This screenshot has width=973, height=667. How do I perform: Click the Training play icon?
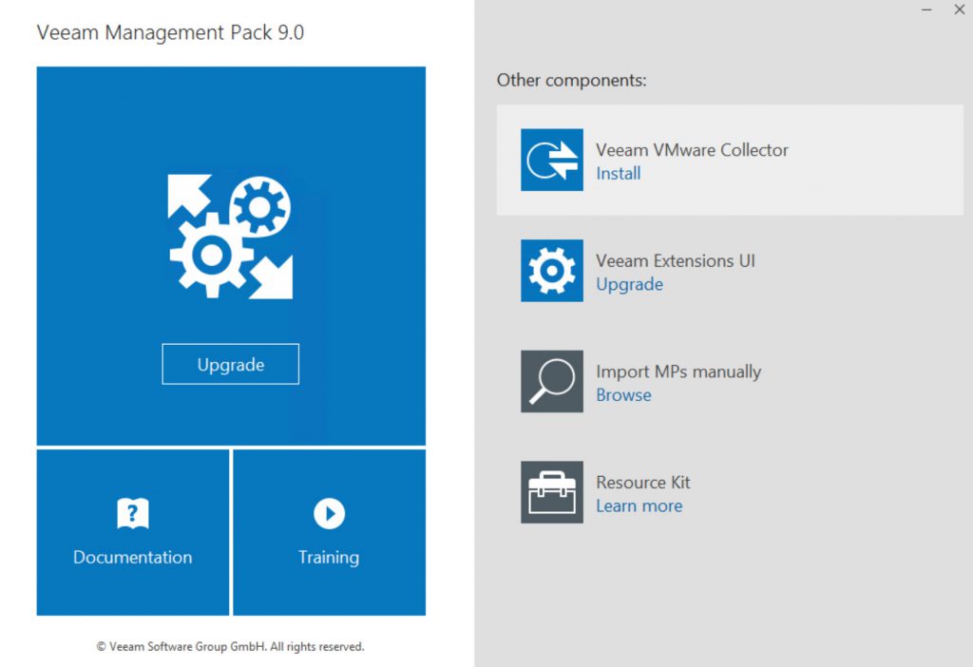[x=329, y=514]
